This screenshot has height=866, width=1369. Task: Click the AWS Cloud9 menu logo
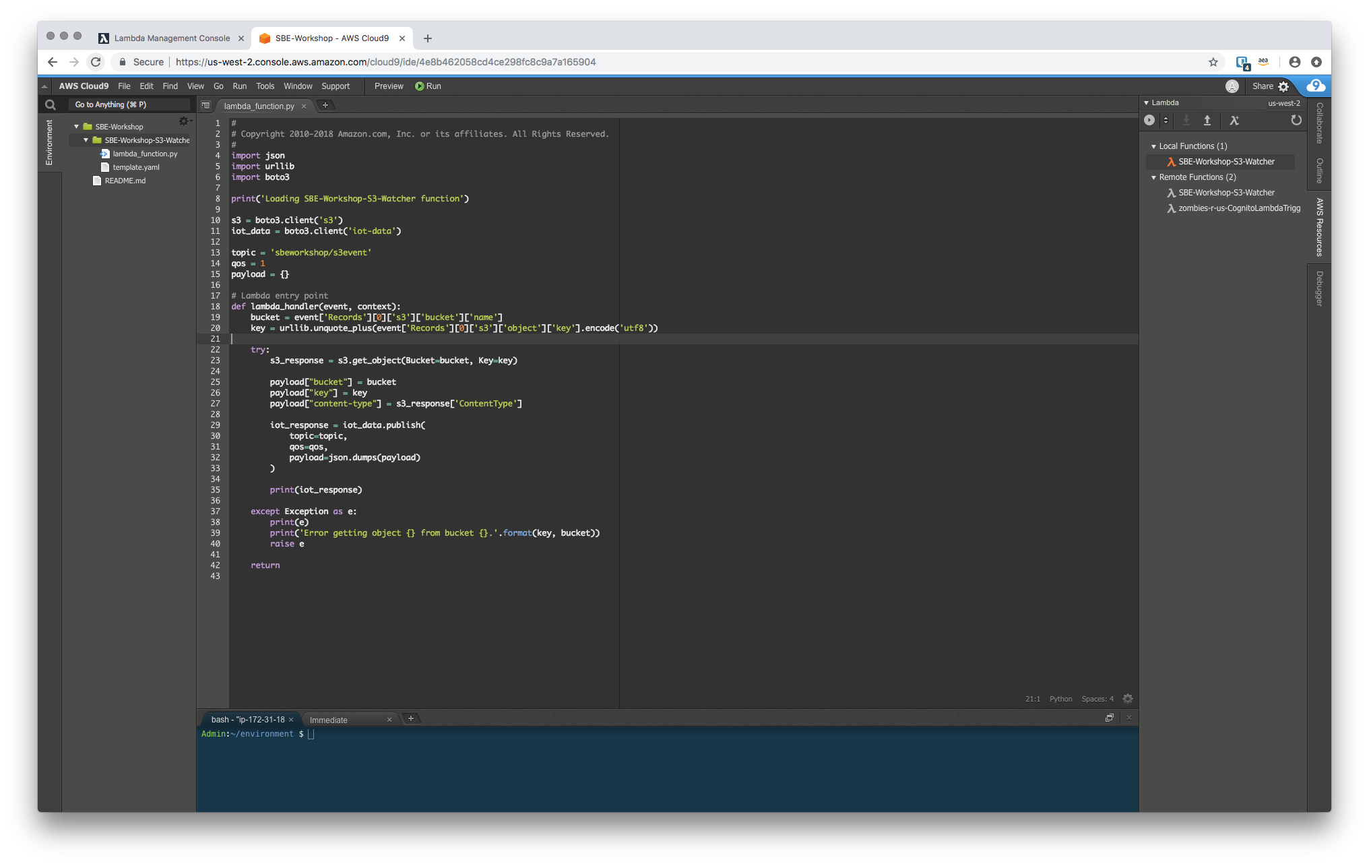tap(84, 86)
